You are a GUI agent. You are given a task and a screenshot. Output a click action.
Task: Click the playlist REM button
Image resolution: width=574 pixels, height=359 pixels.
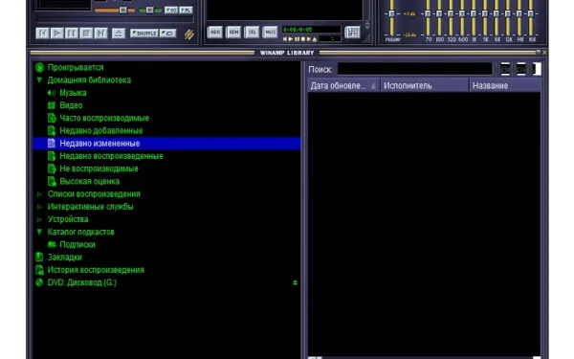click(x=233, y=33)
